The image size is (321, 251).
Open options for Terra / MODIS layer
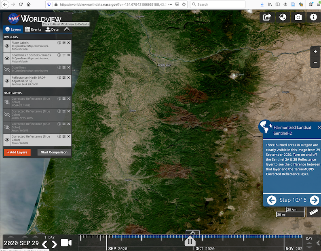click(64, 136)
